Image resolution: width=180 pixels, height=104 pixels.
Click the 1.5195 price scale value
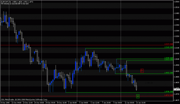click(x=177, y=42)
